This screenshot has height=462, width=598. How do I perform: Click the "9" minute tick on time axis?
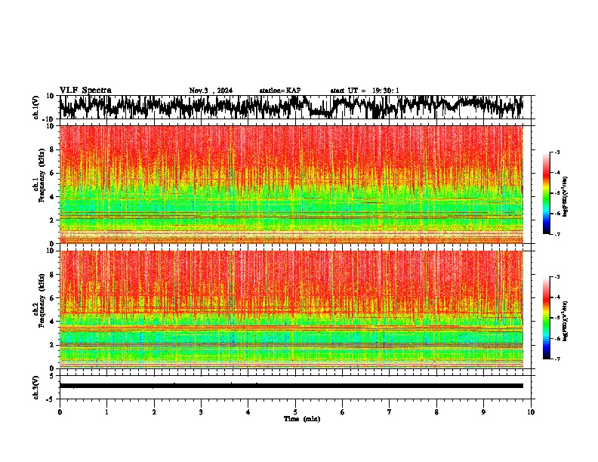(x=483, y=411)
